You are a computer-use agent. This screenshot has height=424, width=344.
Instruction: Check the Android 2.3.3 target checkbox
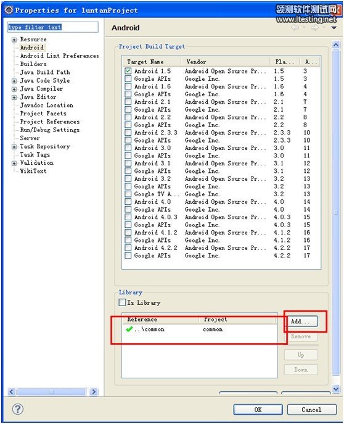128,133
